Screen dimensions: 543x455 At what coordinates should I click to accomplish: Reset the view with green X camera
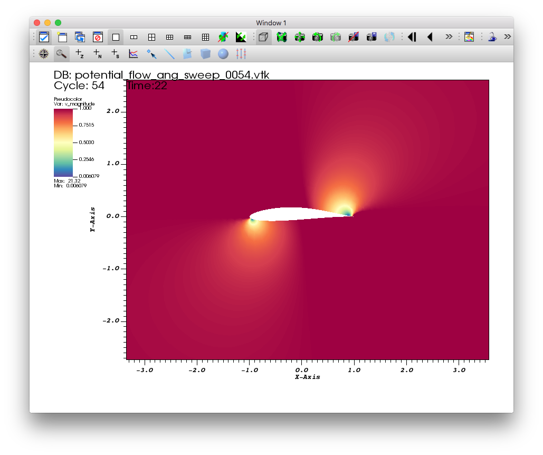point(282,37)
